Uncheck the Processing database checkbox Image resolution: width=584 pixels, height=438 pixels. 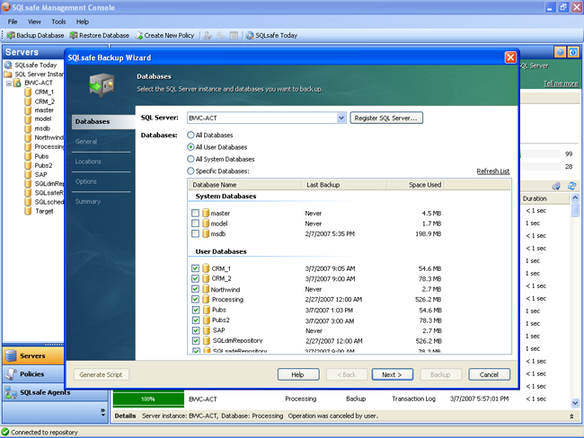pyautogui.click(x=195, y=299)
